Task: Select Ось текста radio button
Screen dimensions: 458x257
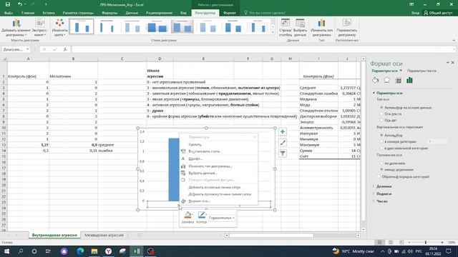Action: point(381,114)
